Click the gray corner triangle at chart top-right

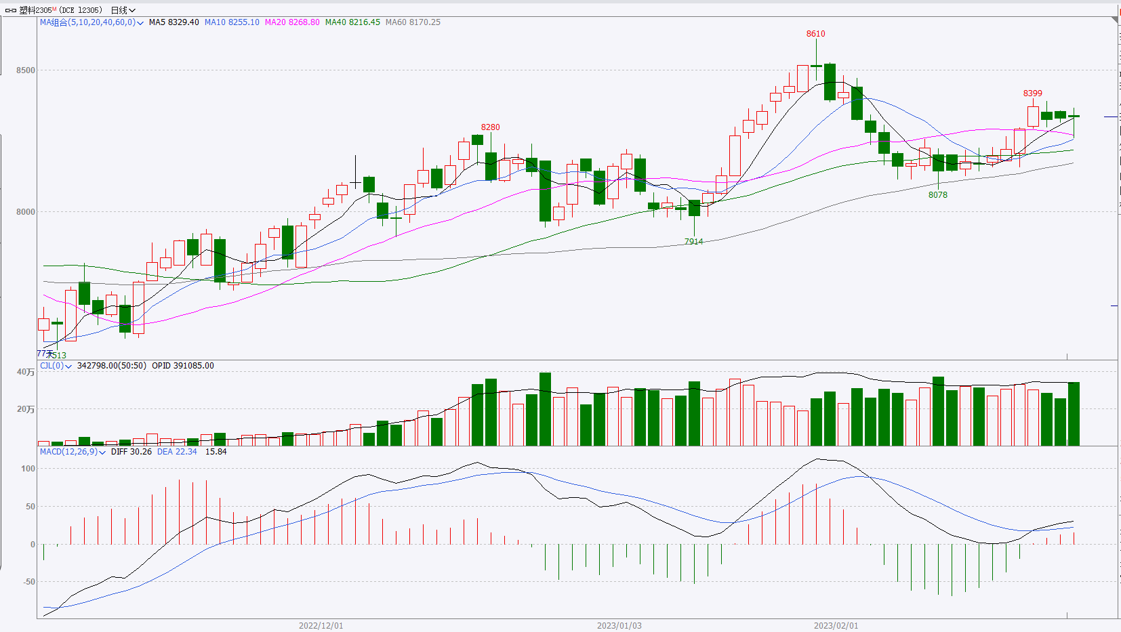tap(1115, 22)
